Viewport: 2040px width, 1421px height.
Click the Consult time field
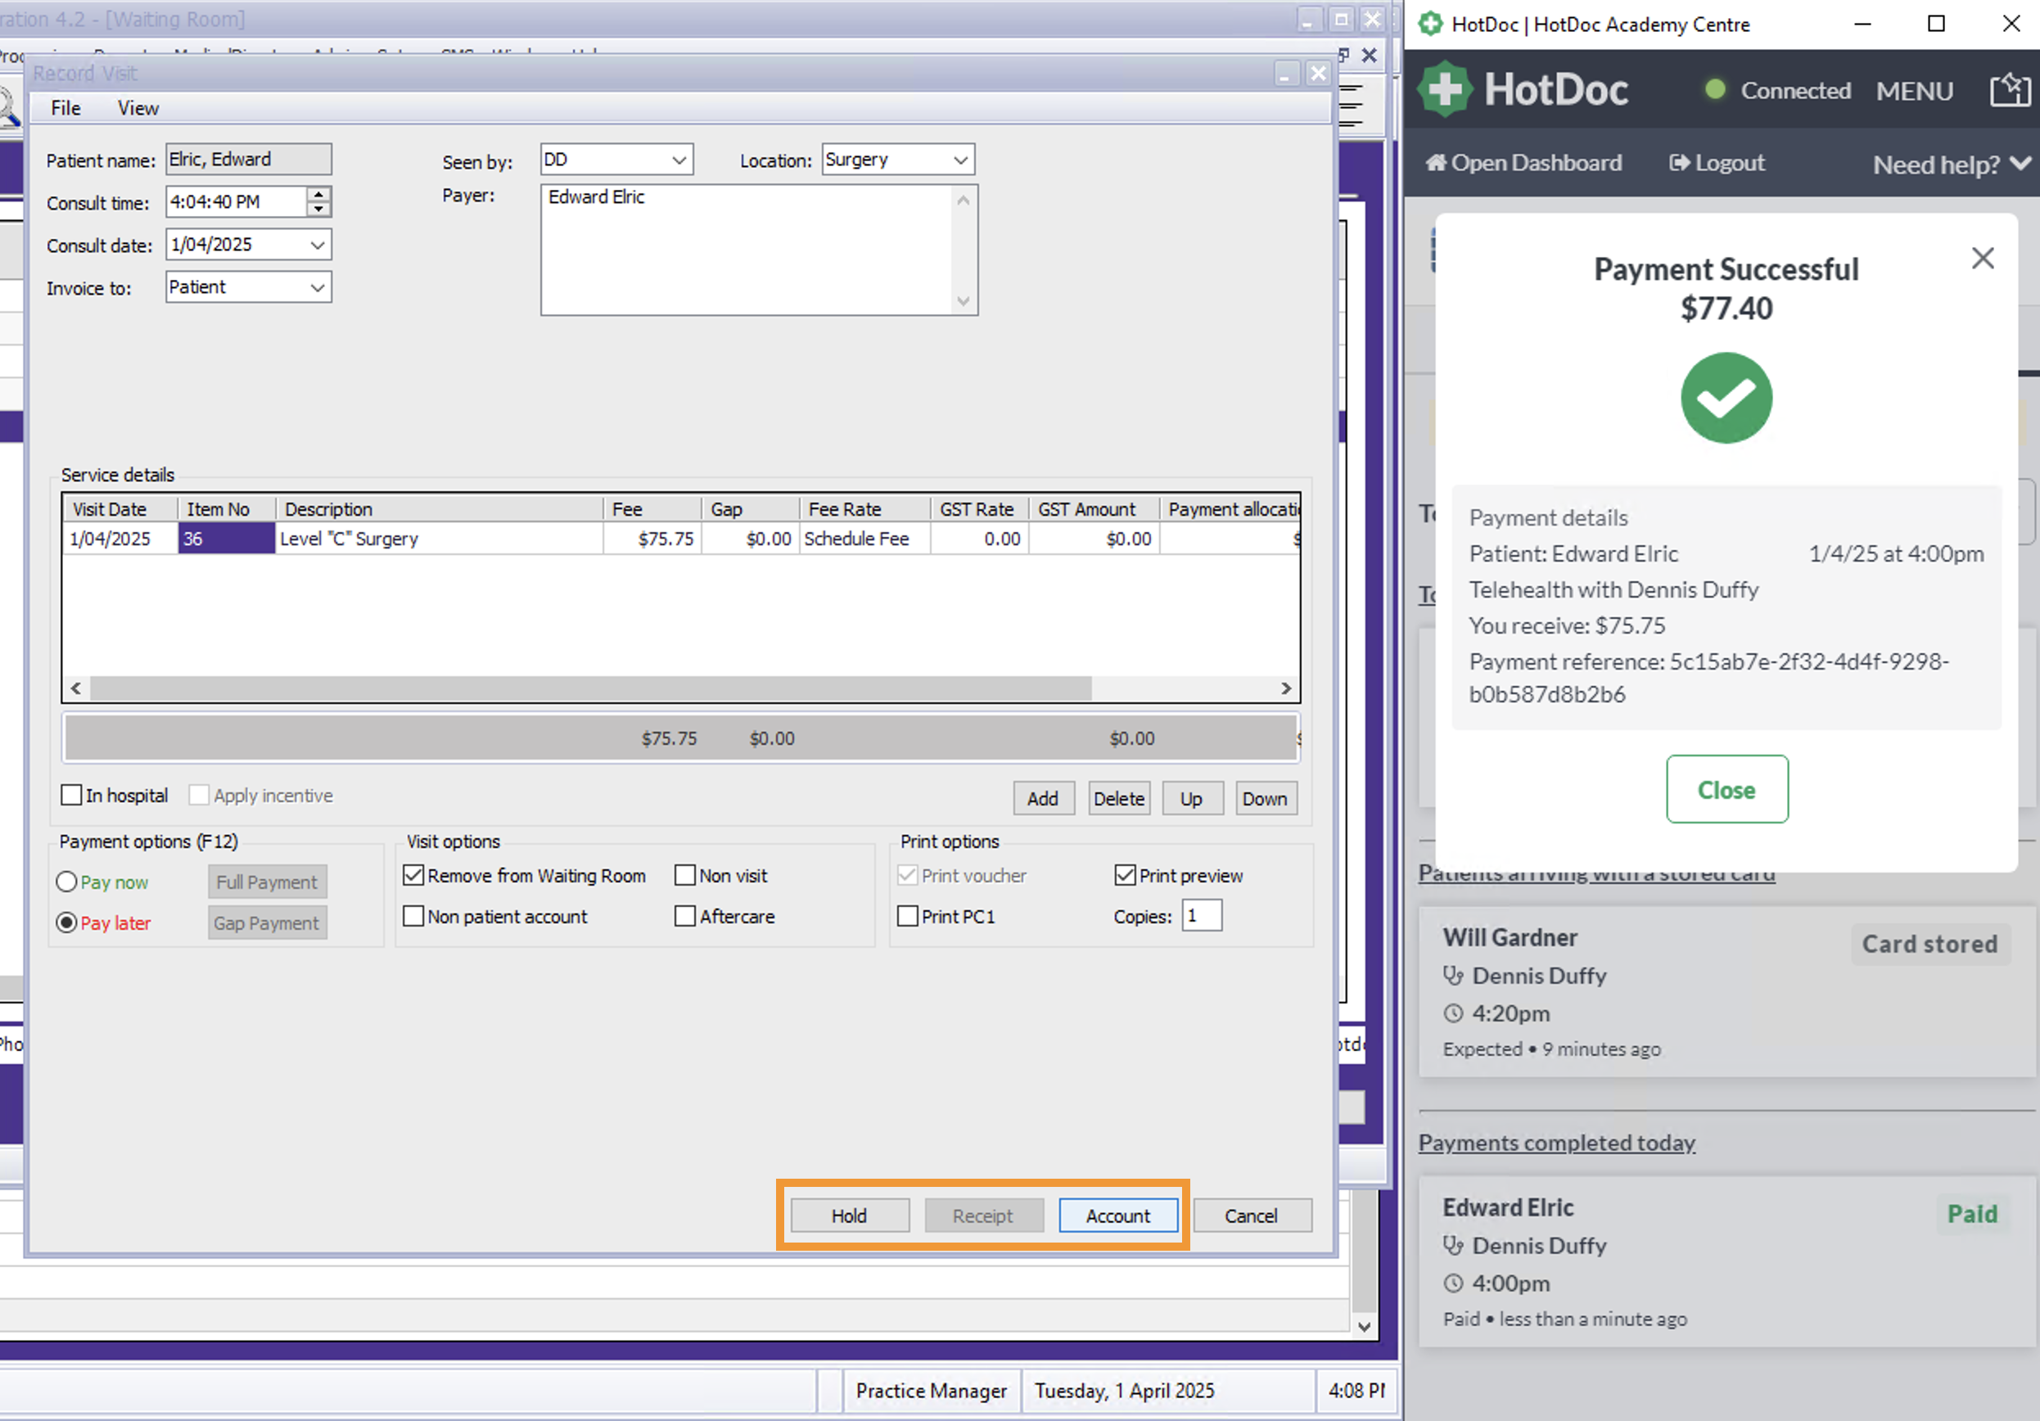click(x=237, y=201)
